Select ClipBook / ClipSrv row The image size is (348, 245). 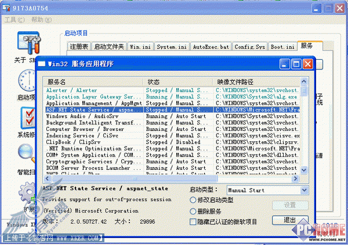[x=172, y=142]
